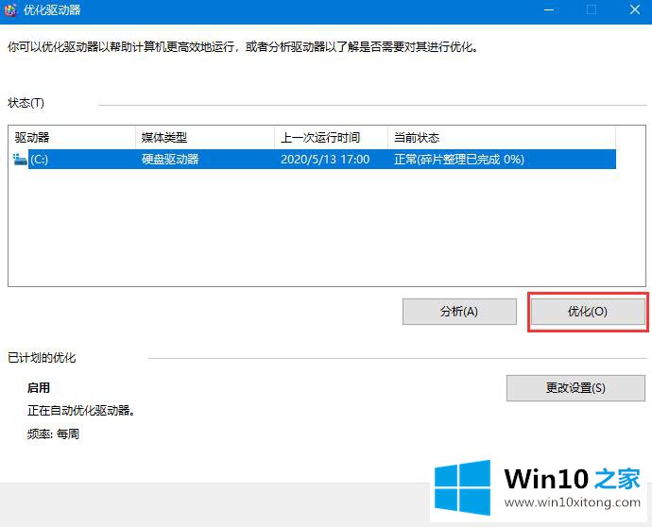Click the Win10 logo watermark

pyautogui.click(x=462, y=486)
